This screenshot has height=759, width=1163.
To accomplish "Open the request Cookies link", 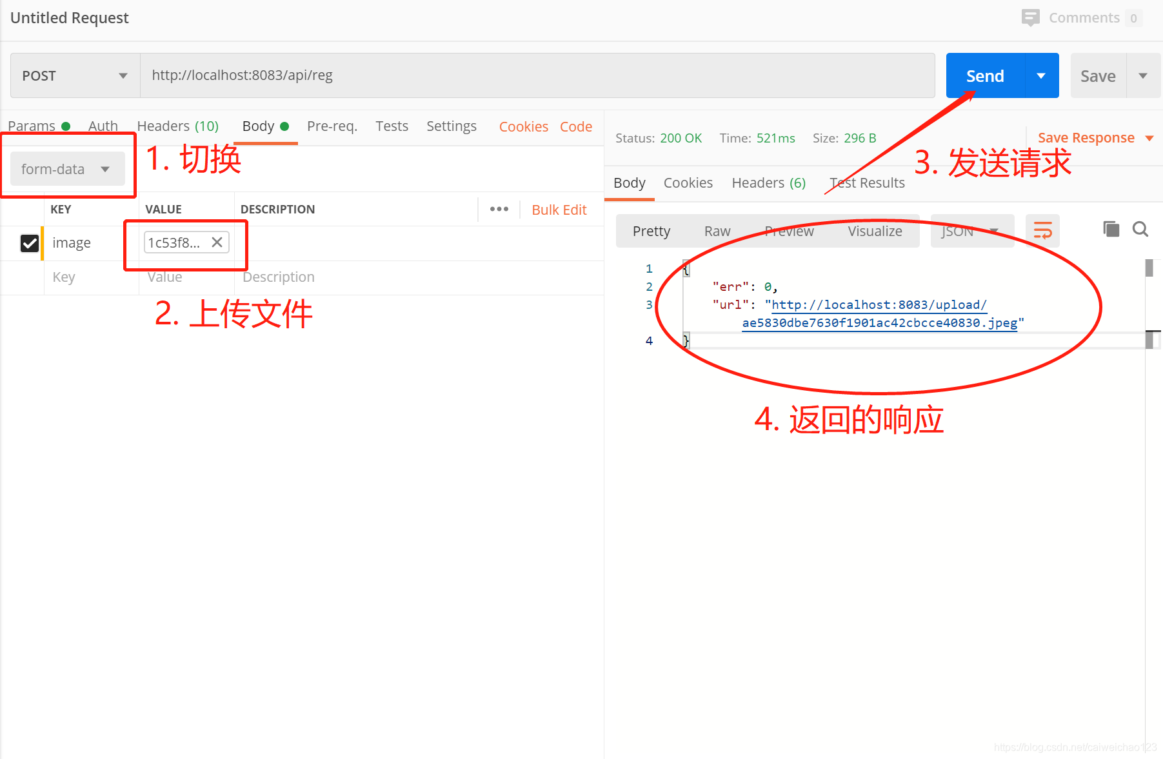I will tap(524, 126).
